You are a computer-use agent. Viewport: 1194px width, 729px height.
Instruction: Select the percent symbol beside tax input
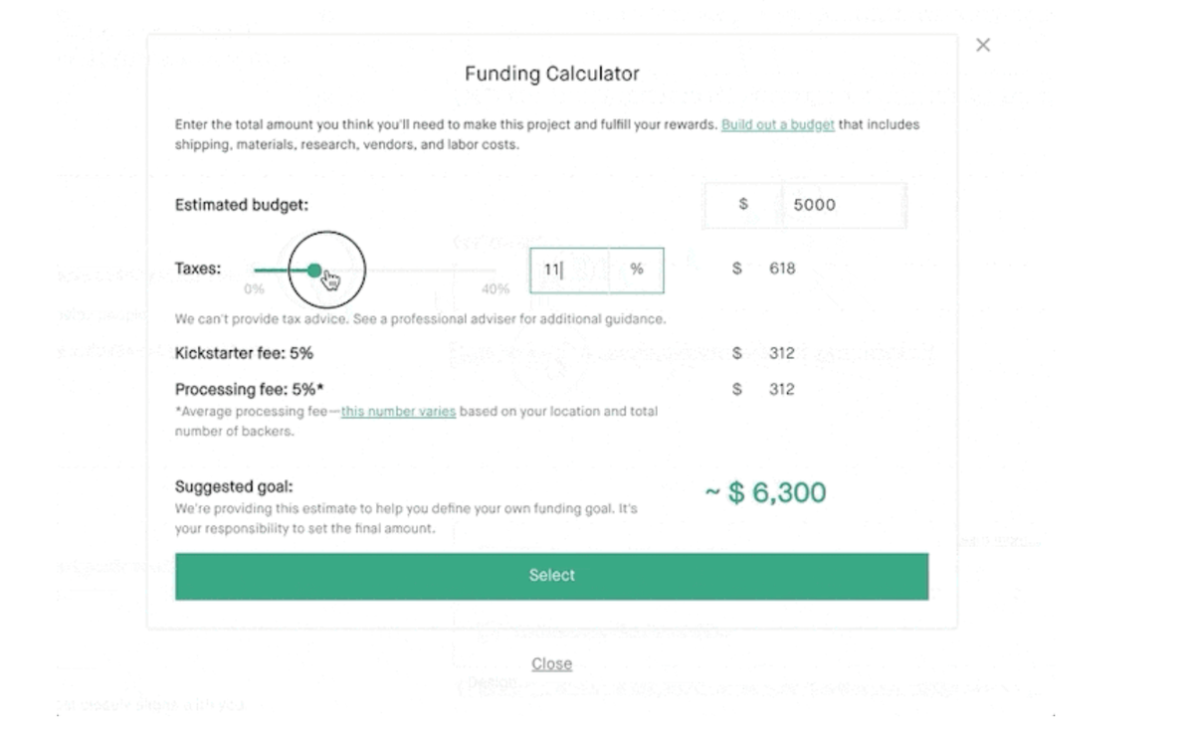[638, 270]
